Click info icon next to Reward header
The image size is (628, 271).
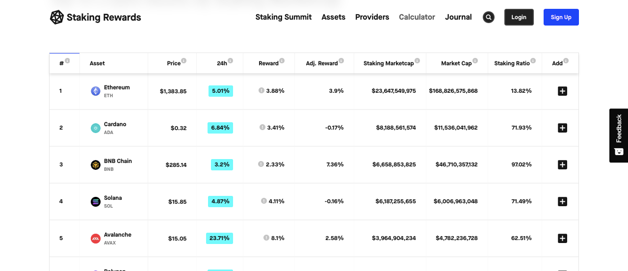(x=282, y=61)
